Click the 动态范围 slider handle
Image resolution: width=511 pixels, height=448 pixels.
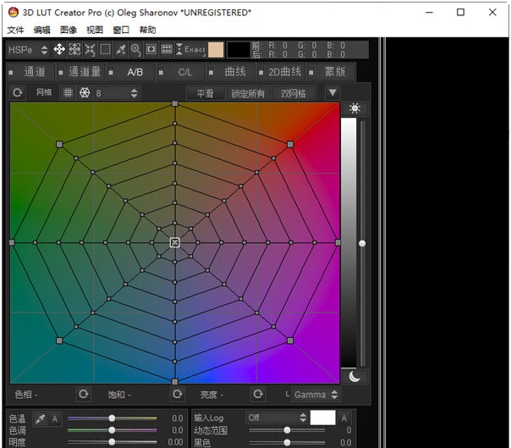(x=287, y=430)
